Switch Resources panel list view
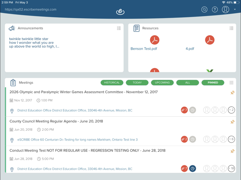Image resolution: width=241 pixels, height=180 pixels. (x=231, y=28)
